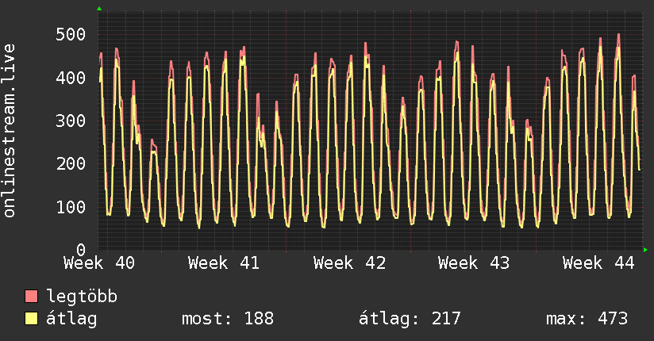Click the 400 y-axis label
The width and height of the screenshot is (654, 341).
[x=71, y=78]
